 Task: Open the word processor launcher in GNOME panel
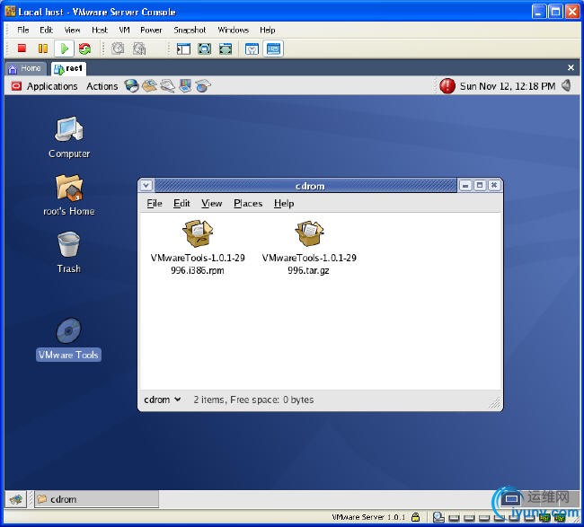(168, 86)
